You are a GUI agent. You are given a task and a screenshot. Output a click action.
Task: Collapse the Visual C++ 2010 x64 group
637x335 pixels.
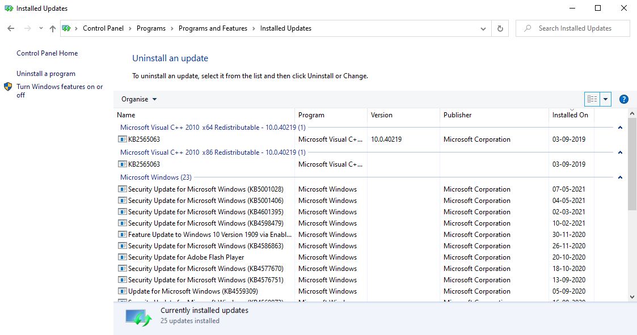coord(620,128)
